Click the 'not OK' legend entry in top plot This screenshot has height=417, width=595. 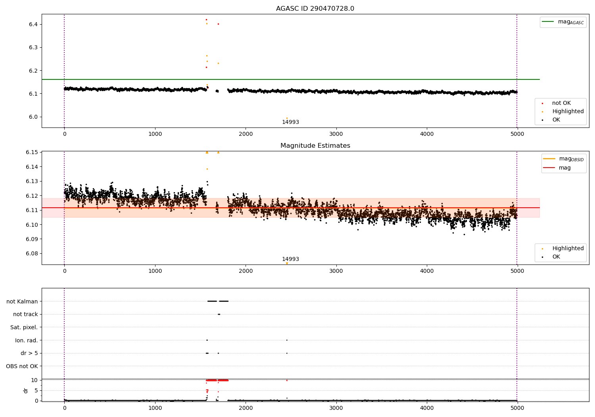click(556, 103)
